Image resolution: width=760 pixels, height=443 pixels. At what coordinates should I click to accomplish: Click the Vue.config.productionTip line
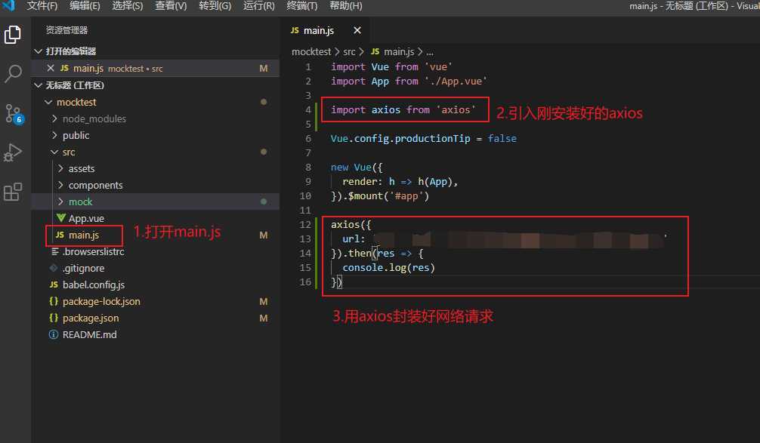tap(424, 138)
